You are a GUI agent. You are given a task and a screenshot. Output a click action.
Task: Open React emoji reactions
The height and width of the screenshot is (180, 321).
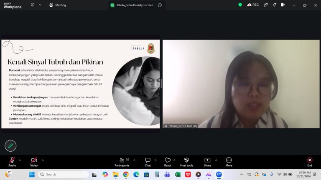(168, 162)
